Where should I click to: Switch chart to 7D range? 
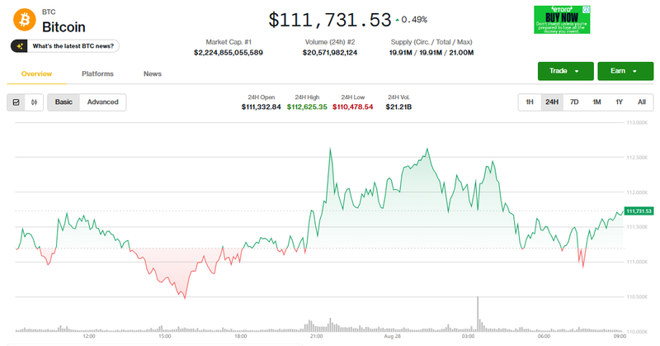point(574,102)
